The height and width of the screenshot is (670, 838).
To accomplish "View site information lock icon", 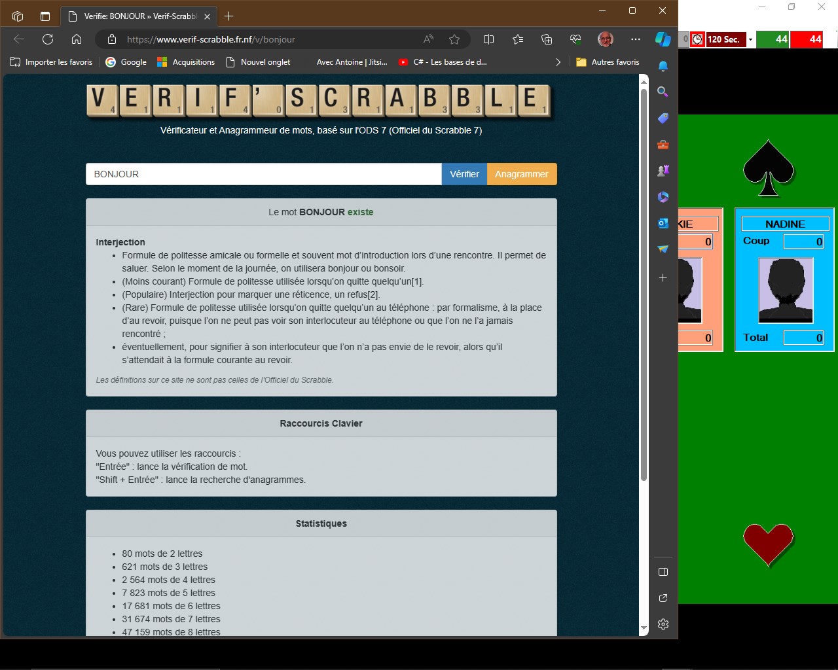I will tap(111, 39).
